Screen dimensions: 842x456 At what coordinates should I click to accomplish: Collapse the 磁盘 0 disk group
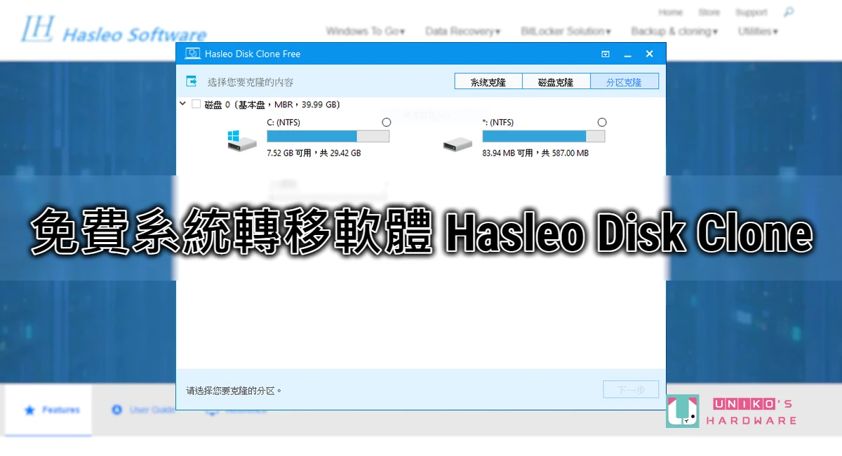point(183,104)
